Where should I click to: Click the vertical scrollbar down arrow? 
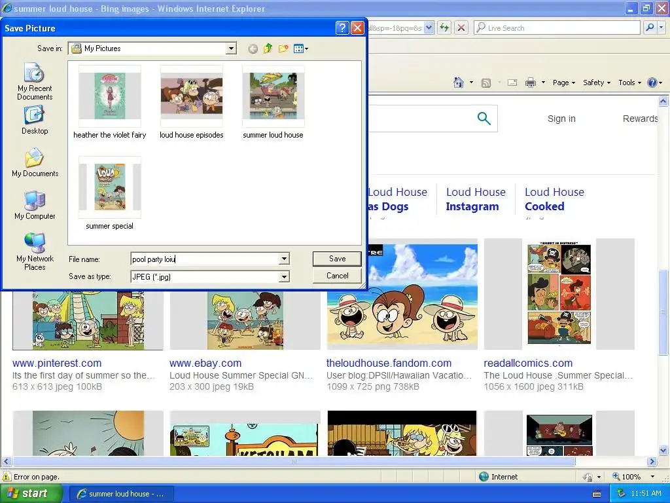pyautogui.click(x=663, y=450)
